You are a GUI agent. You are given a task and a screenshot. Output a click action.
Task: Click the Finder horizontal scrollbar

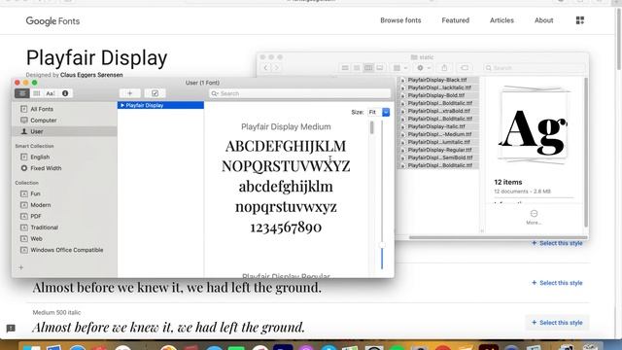pos(499,237)
